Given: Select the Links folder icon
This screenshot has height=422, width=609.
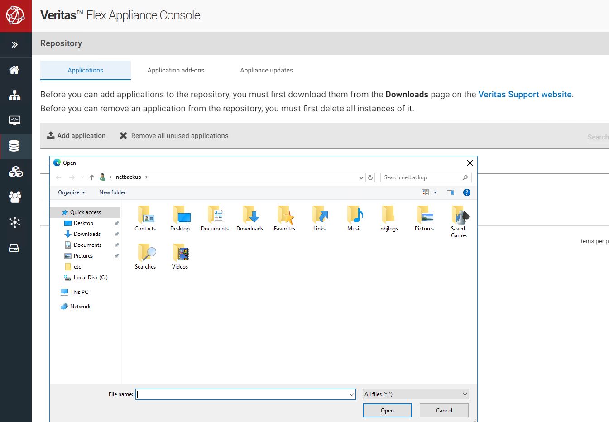Looking at the screenshot, I should [320, 218].
